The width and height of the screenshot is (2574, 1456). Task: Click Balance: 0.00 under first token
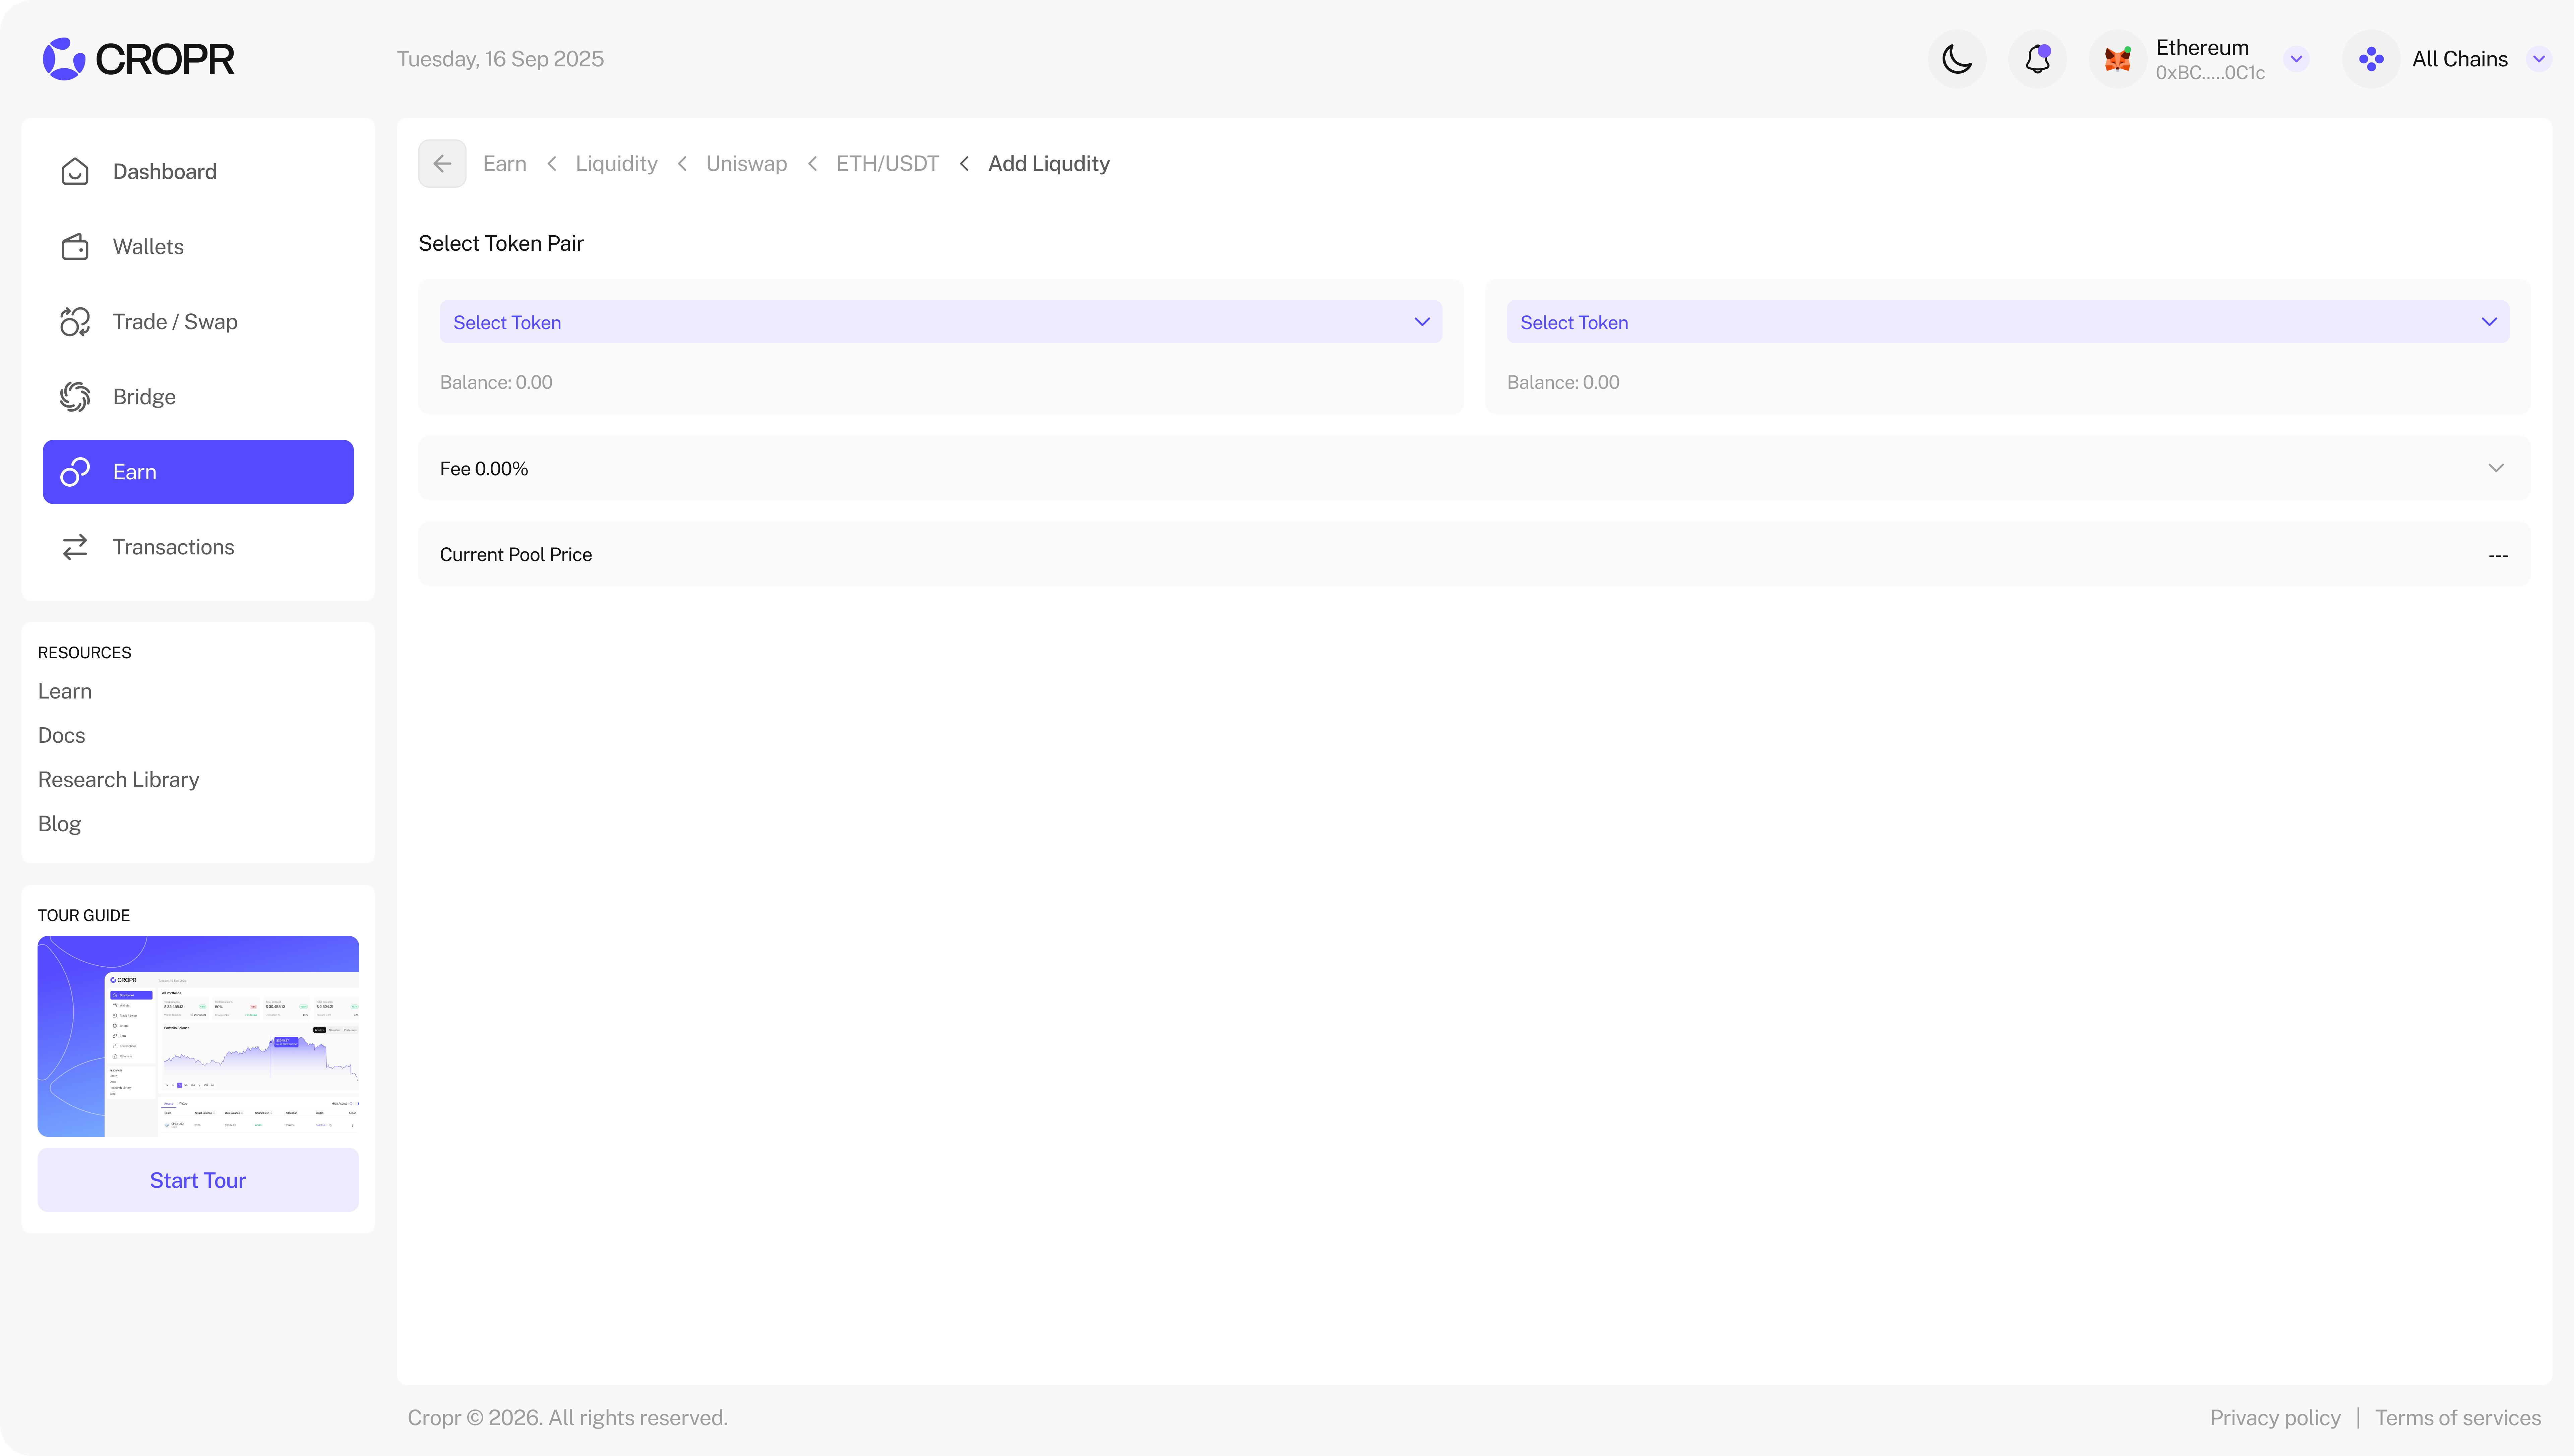point(496,382)
